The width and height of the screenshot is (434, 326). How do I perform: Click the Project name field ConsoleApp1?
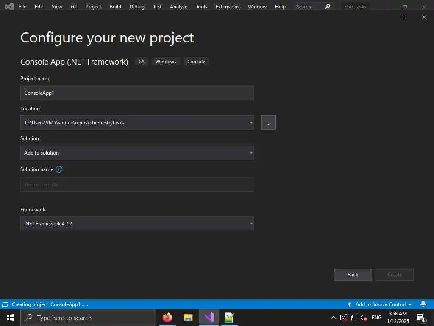pos(137,93)
